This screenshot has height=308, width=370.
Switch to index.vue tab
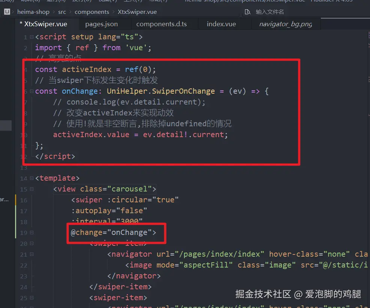(221, 24)
